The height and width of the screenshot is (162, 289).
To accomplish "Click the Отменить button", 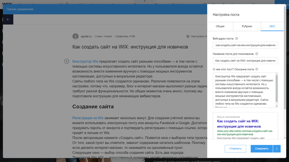I will (235, 149).
